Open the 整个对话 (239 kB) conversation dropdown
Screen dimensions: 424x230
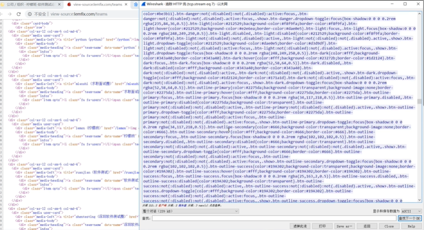click(190, 211)
